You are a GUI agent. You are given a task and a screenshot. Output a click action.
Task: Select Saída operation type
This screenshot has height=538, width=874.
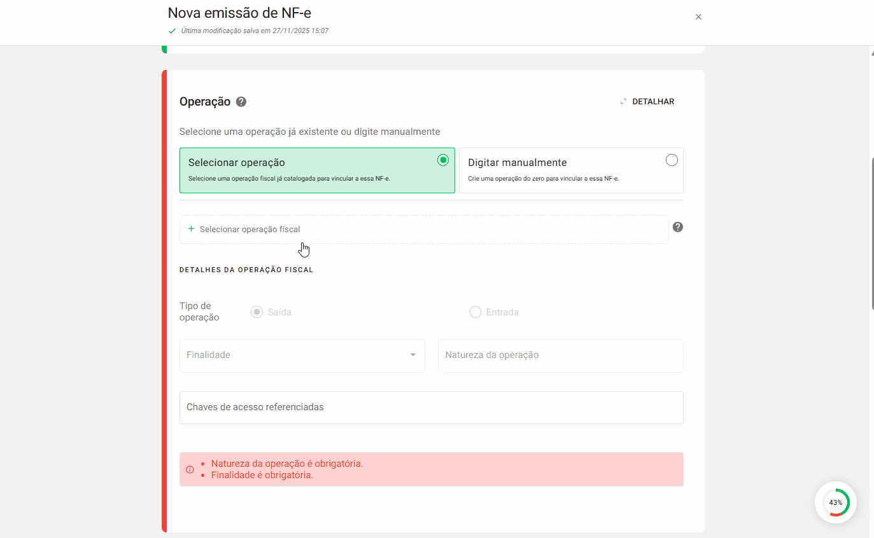[257, 312]
